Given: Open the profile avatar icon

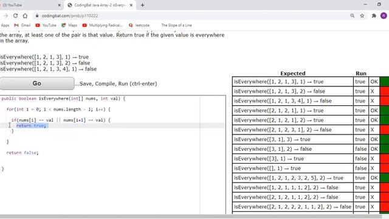Looking at the screenshot, I should [x=384, y=16].
